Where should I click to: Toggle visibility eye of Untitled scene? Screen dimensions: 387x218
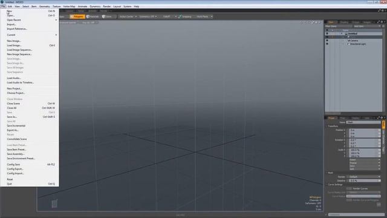click(x=327, y=34)
